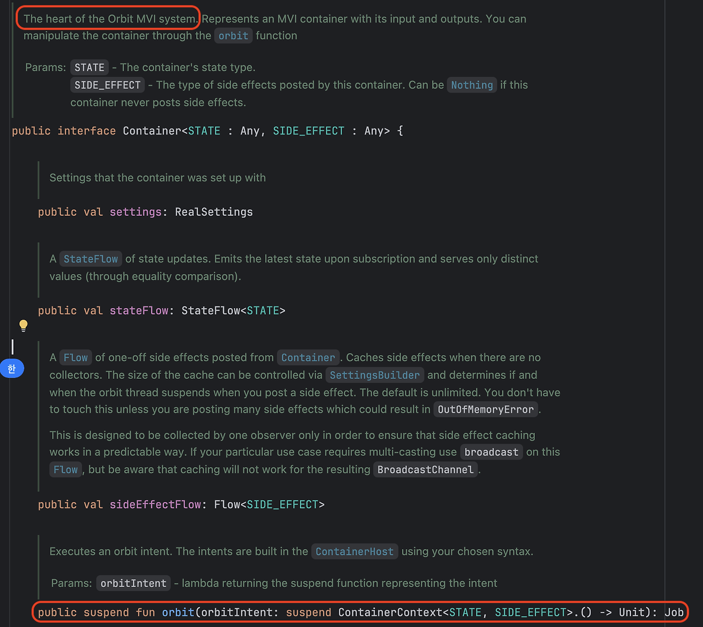Click ContainerContext type in orbit signature
This screenshot has width=703, height=627.
pyautogui.click(x=390, y=613)
